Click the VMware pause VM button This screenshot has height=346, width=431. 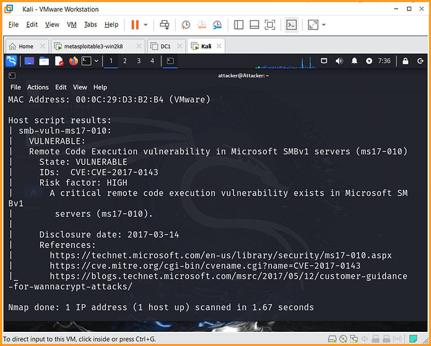(x=135, y=25)
